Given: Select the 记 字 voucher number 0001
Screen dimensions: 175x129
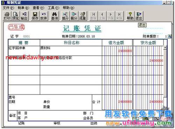Looking at the screenshot, I should click(27, 36).
